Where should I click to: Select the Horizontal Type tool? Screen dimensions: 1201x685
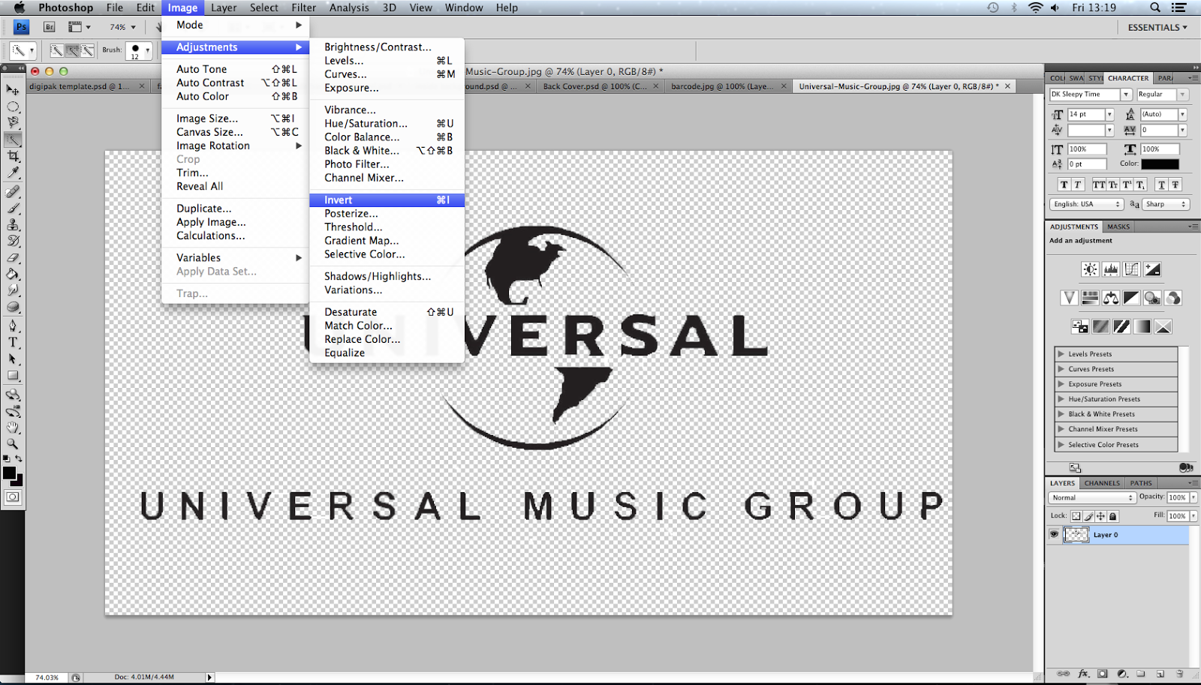pos(13,342)
